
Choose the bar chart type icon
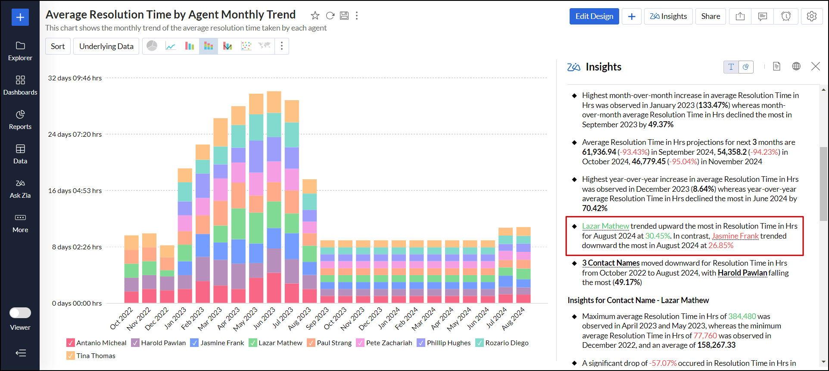[x=190, y=46]
